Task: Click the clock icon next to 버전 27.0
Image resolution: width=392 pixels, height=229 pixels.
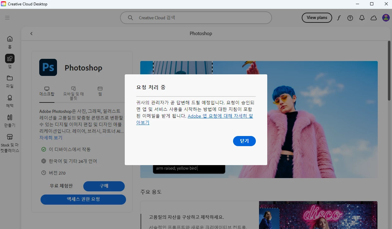Action: 44,173
